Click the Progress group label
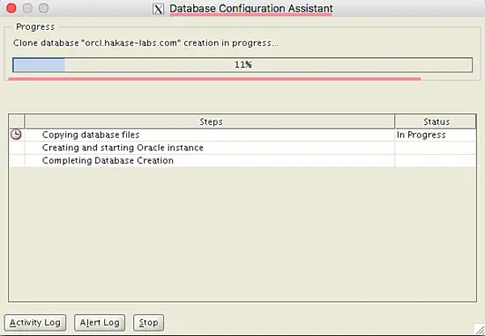The image size is (485, 336). 35,27
